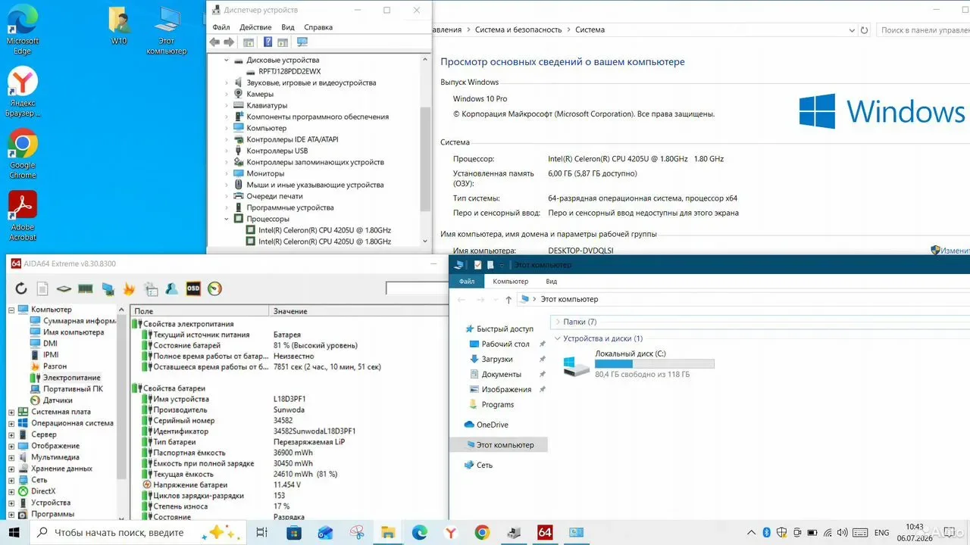The width and height of the screenshot is (970, 545).
Task: Click the sensor gauge icon in AIDA64 toolbar
Action: click(214, 288)
